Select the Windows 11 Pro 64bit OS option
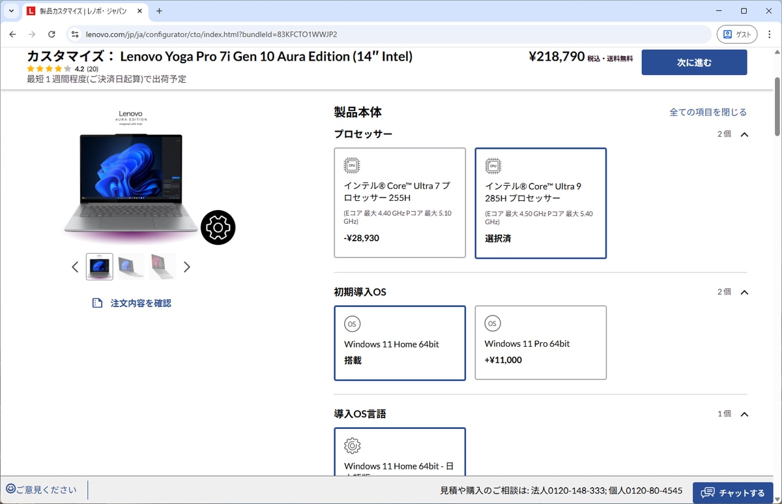The image size is (782, 504). click(x=540, y=342)
